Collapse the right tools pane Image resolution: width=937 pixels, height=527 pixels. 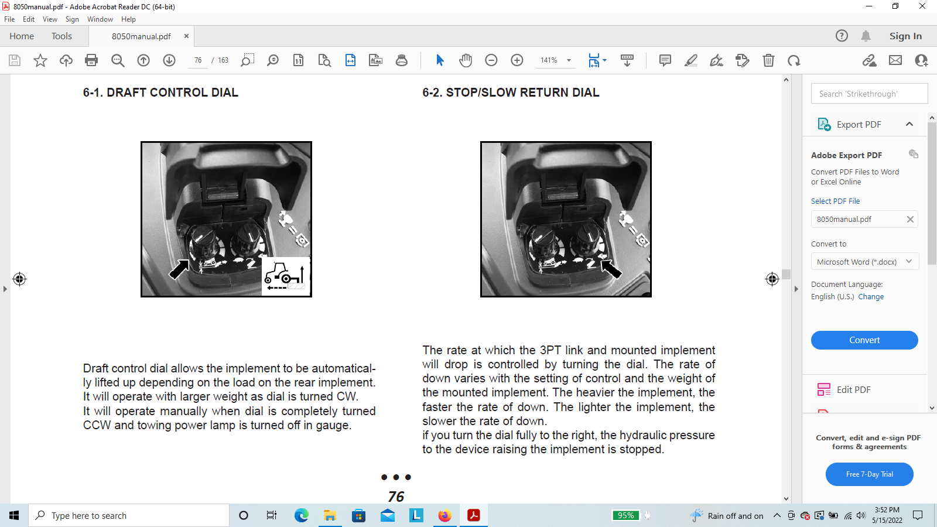796,289
